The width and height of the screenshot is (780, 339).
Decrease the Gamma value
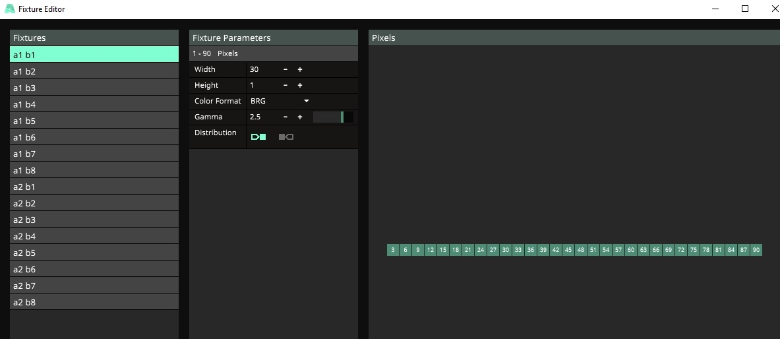285,117
